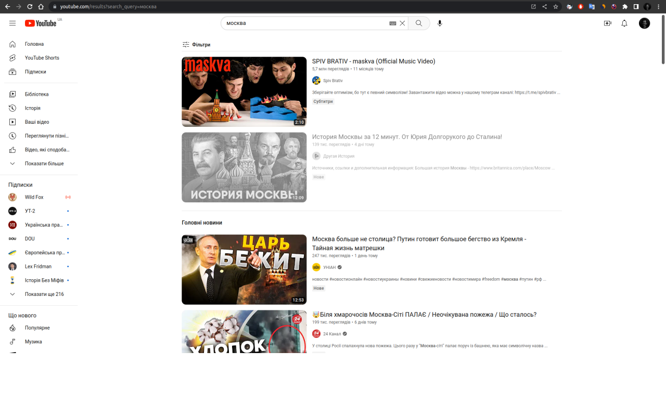The width and height of the screenshot is (666, 416).
Task: Open the on-screen keyboard in search box
Action: [x=393, y=23]
